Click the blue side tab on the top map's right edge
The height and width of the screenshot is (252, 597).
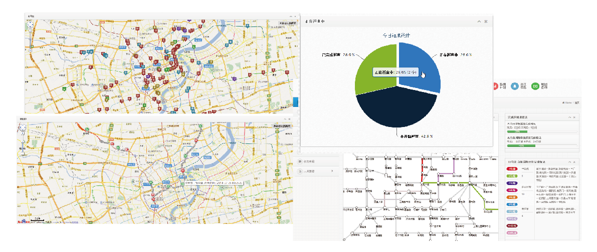(296, 101)
